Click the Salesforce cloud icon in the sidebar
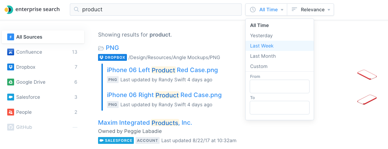This screenshot has height=149, width=388. point(11,97)
